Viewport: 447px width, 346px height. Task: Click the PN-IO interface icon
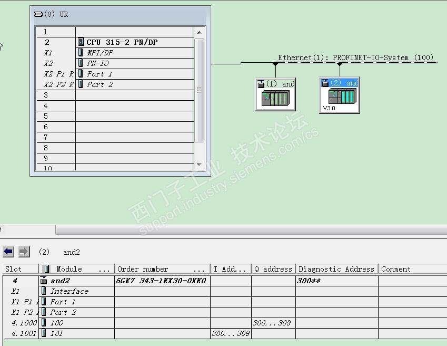tap(81, 63)
